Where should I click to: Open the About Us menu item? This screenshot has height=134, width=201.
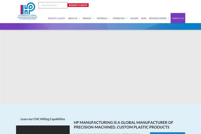[73, 18]
